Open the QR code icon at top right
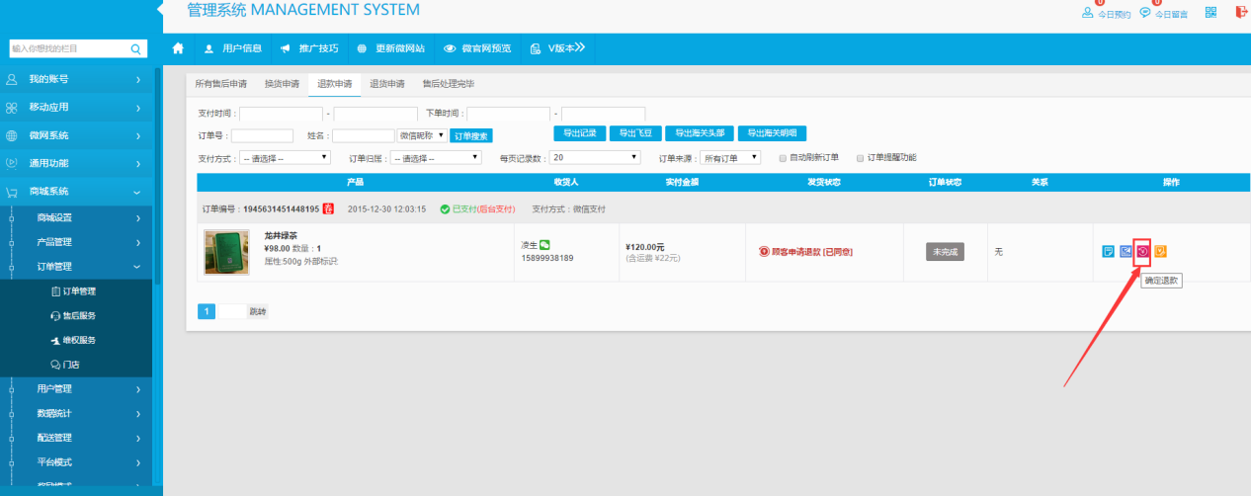This screenshot has width=1251, height=496. (1210, 13)
